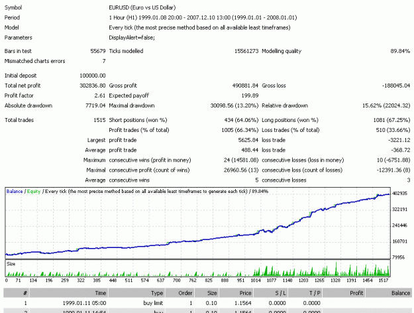Click the Gross profit value 490881.84
Image resolution: width=414 pixels, height=313 pixels.
point(245,86)
